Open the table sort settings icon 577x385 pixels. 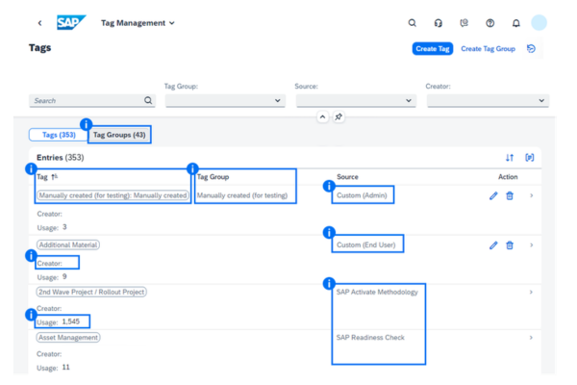[x=510, y=157]
